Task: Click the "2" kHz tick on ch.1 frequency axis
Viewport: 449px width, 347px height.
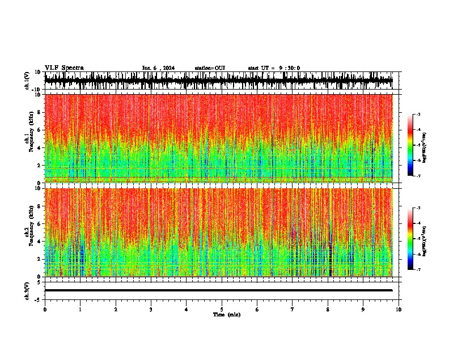Action: tap(39, 165)
